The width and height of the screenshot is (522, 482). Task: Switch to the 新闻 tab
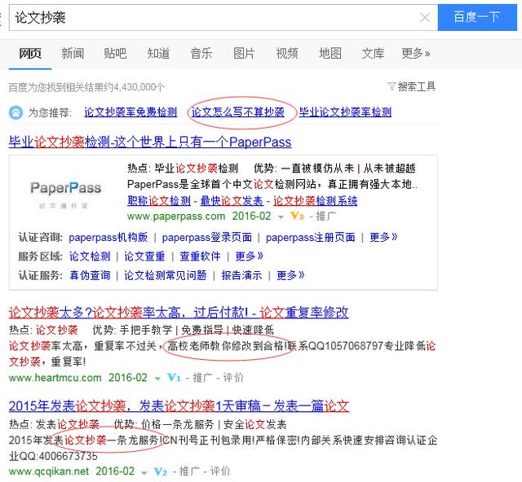[73, 53]
